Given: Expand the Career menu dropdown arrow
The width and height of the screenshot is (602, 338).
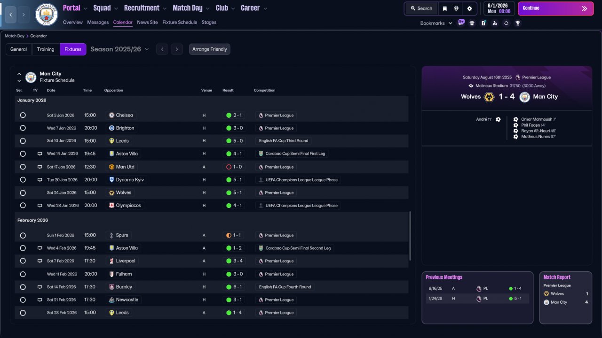Looking at the screenshot, I should 265,8.
